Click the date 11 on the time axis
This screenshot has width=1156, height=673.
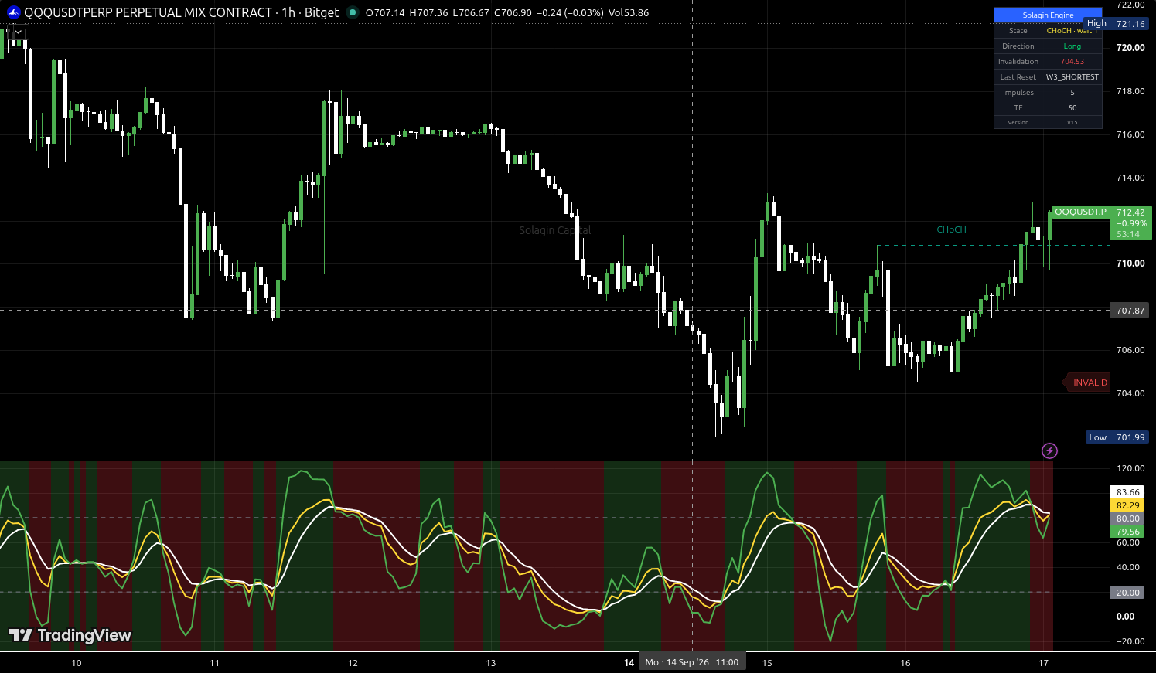click(214, 662)
